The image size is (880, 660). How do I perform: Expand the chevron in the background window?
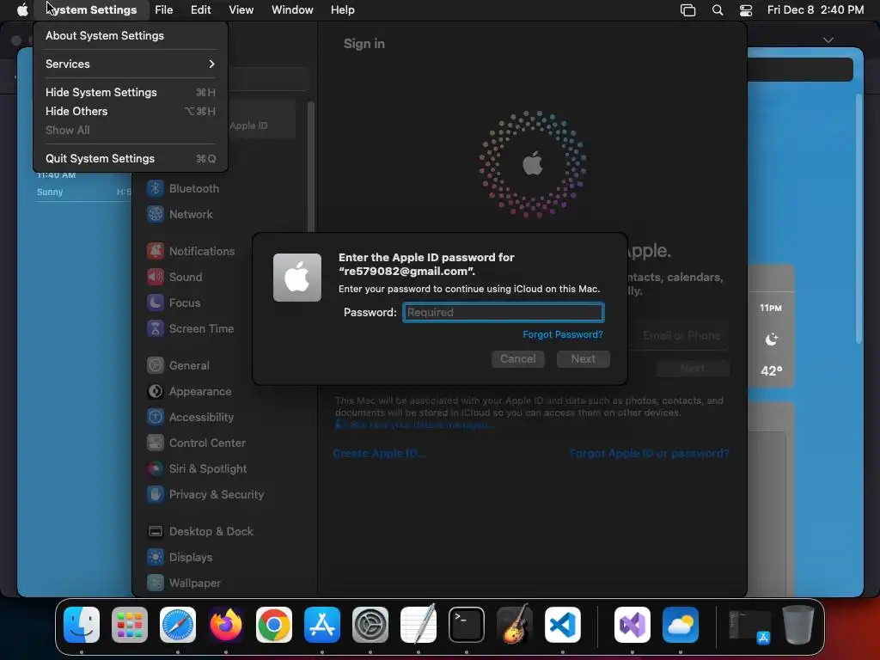pyautogui.click(x=828, y=40)
